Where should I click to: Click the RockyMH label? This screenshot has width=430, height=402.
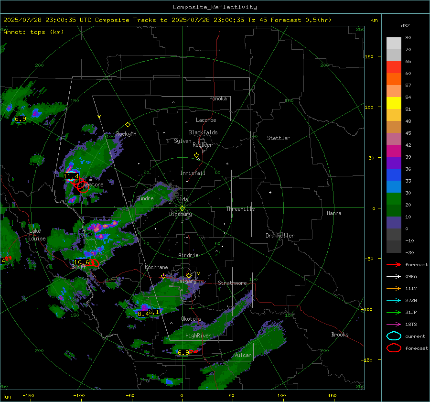(x=126, y=134)
